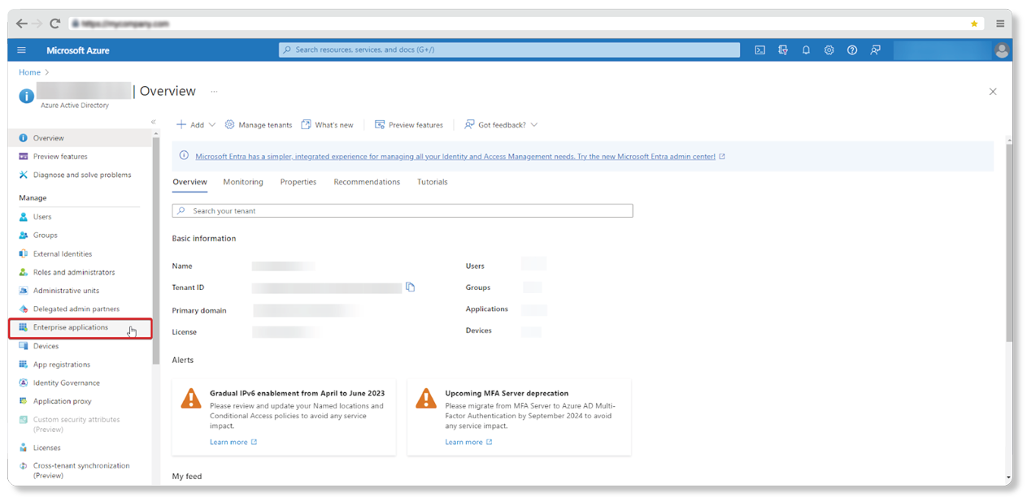Click the Upcoming MFA Server deprecation title
Viewport: 1027px width, 497px height.
(x=507, y=393)
